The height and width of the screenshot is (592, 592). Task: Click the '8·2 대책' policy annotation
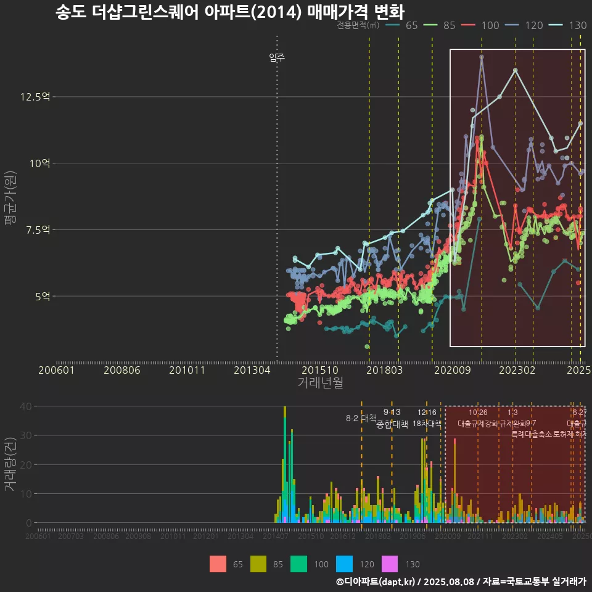tap(361, 418)
